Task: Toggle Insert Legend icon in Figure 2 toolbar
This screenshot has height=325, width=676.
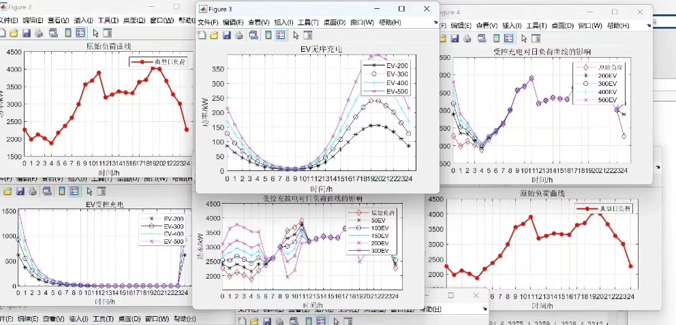Action: (x=80, y=33)
